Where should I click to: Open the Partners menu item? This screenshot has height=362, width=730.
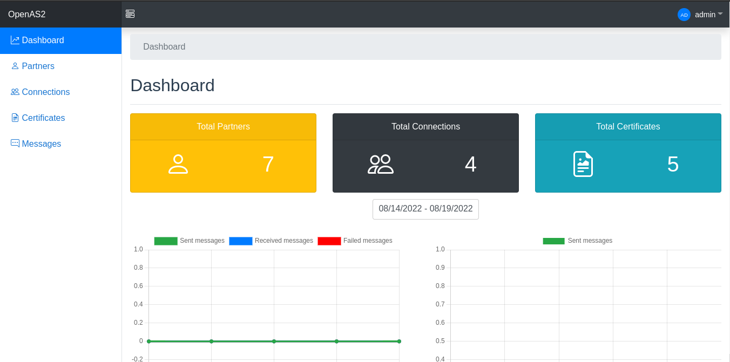click(38, 66)
